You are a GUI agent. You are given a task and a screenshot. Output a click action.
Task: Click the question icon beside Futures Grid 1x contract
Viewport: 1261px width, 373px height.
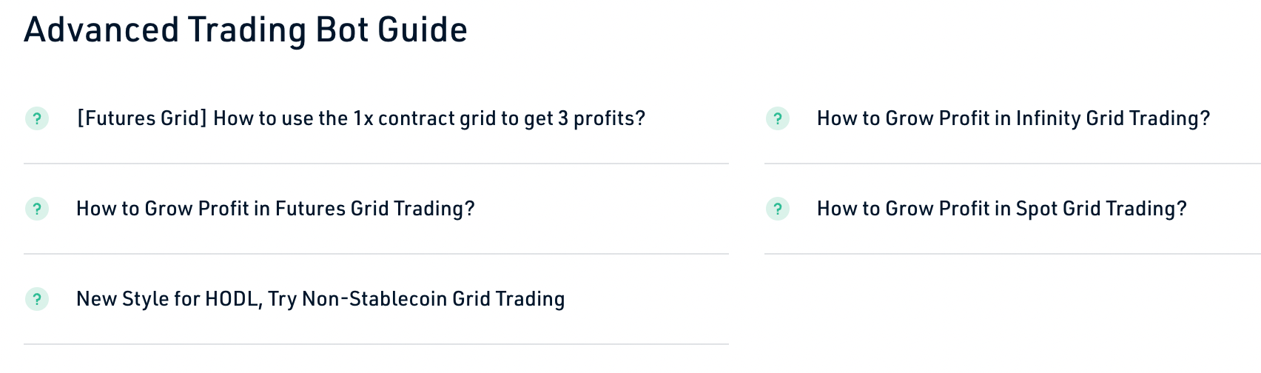pyautogui.click(x=37, y=118)
